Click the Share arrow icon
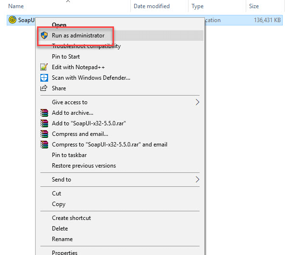The image size is (289, 255). tap(44, 88)
